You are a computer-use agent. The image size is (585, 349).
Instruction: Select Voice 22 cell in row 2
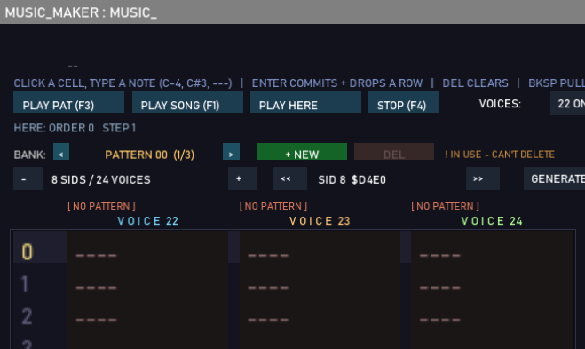point(147,312)
